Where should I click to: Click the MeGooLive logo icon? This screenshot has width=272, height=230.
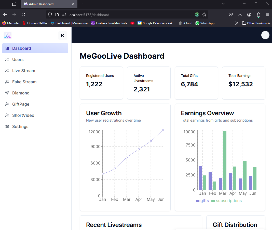point(8,36)
